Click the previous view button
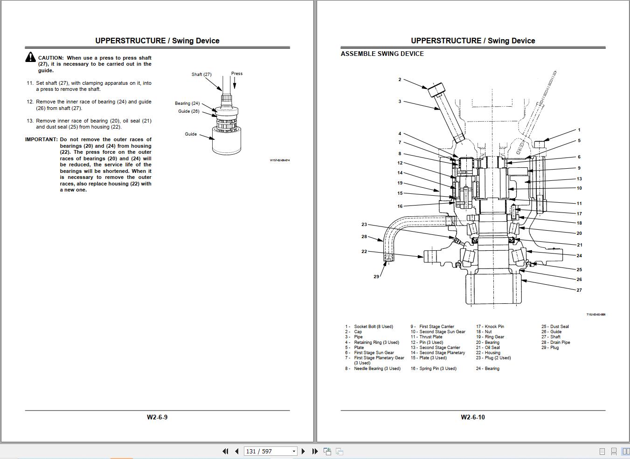Screen dimensions: 630x459 click(327, 451)
